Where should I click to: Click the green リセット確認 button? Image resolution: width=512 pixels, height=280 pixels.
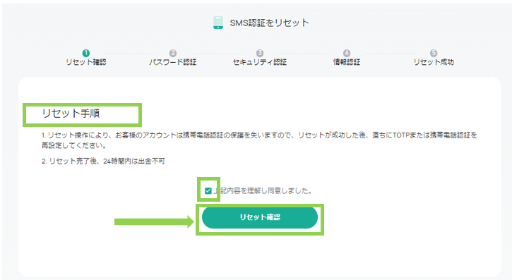pos(260,217)
